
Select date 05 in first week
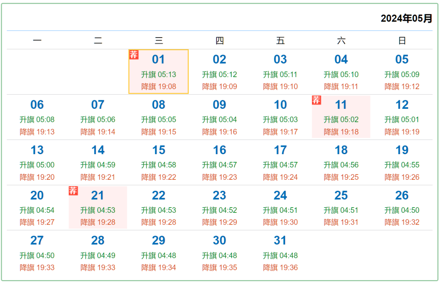(402, 60)
